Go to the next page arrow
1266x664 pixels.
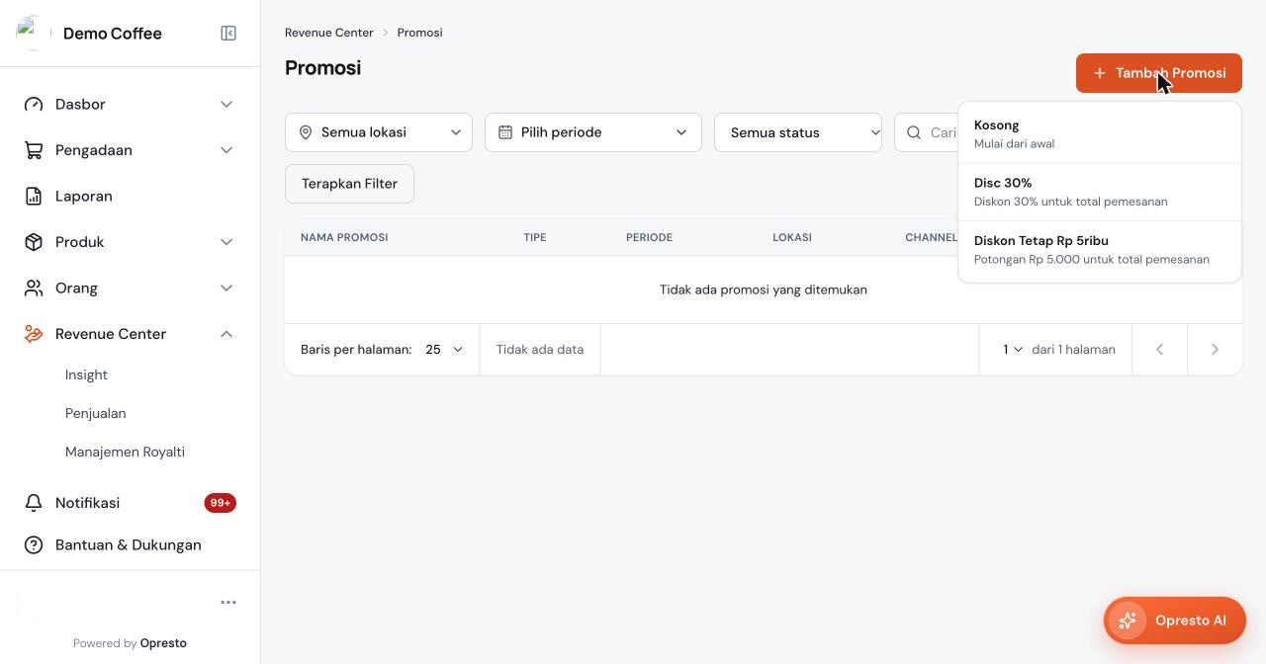1215,350
